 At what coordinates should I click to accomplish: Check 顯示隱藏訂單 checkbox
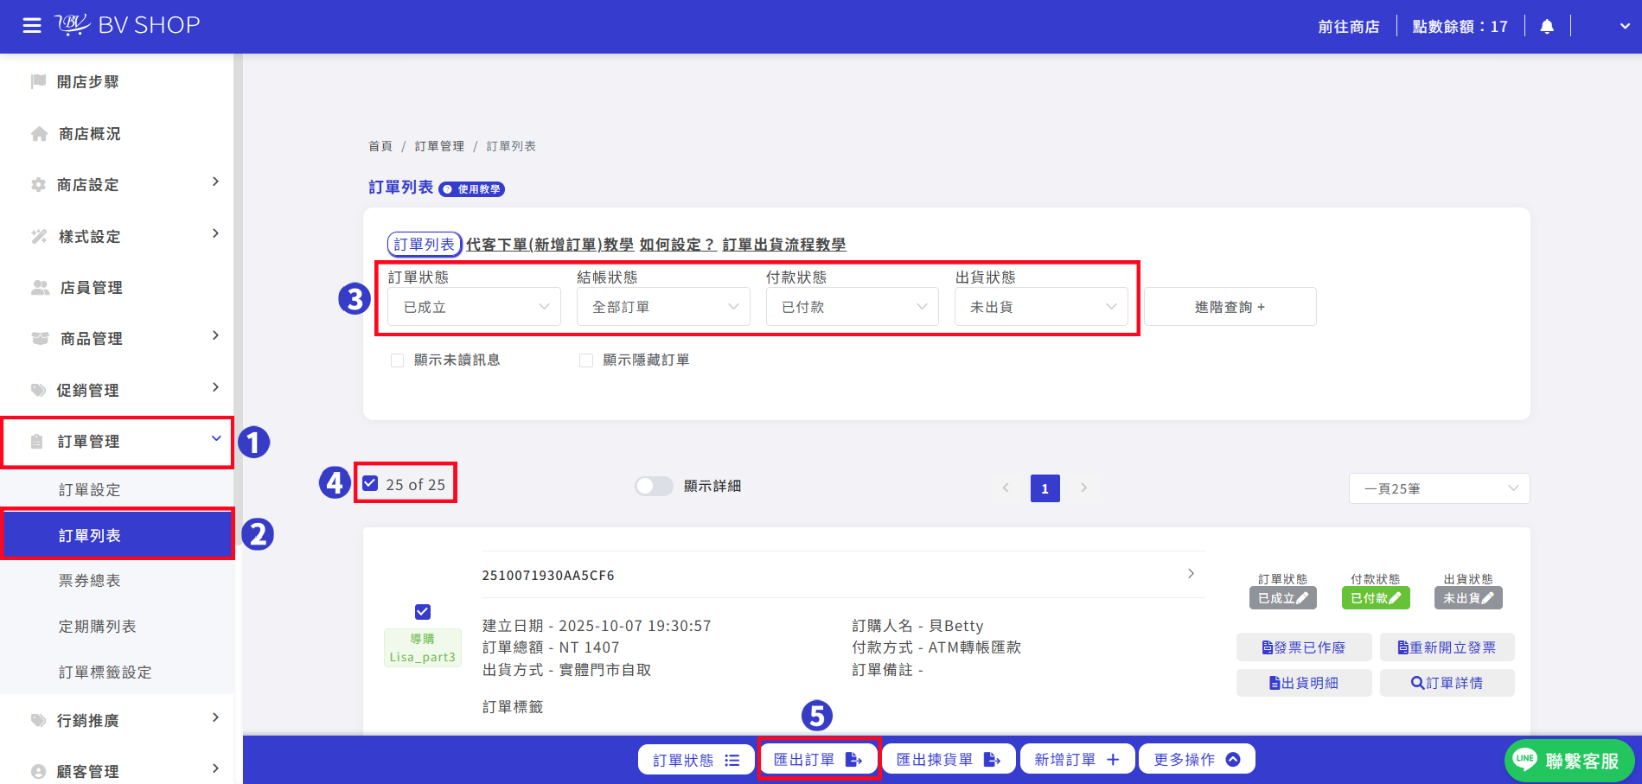pyautogui.click(x=586, y=360)
